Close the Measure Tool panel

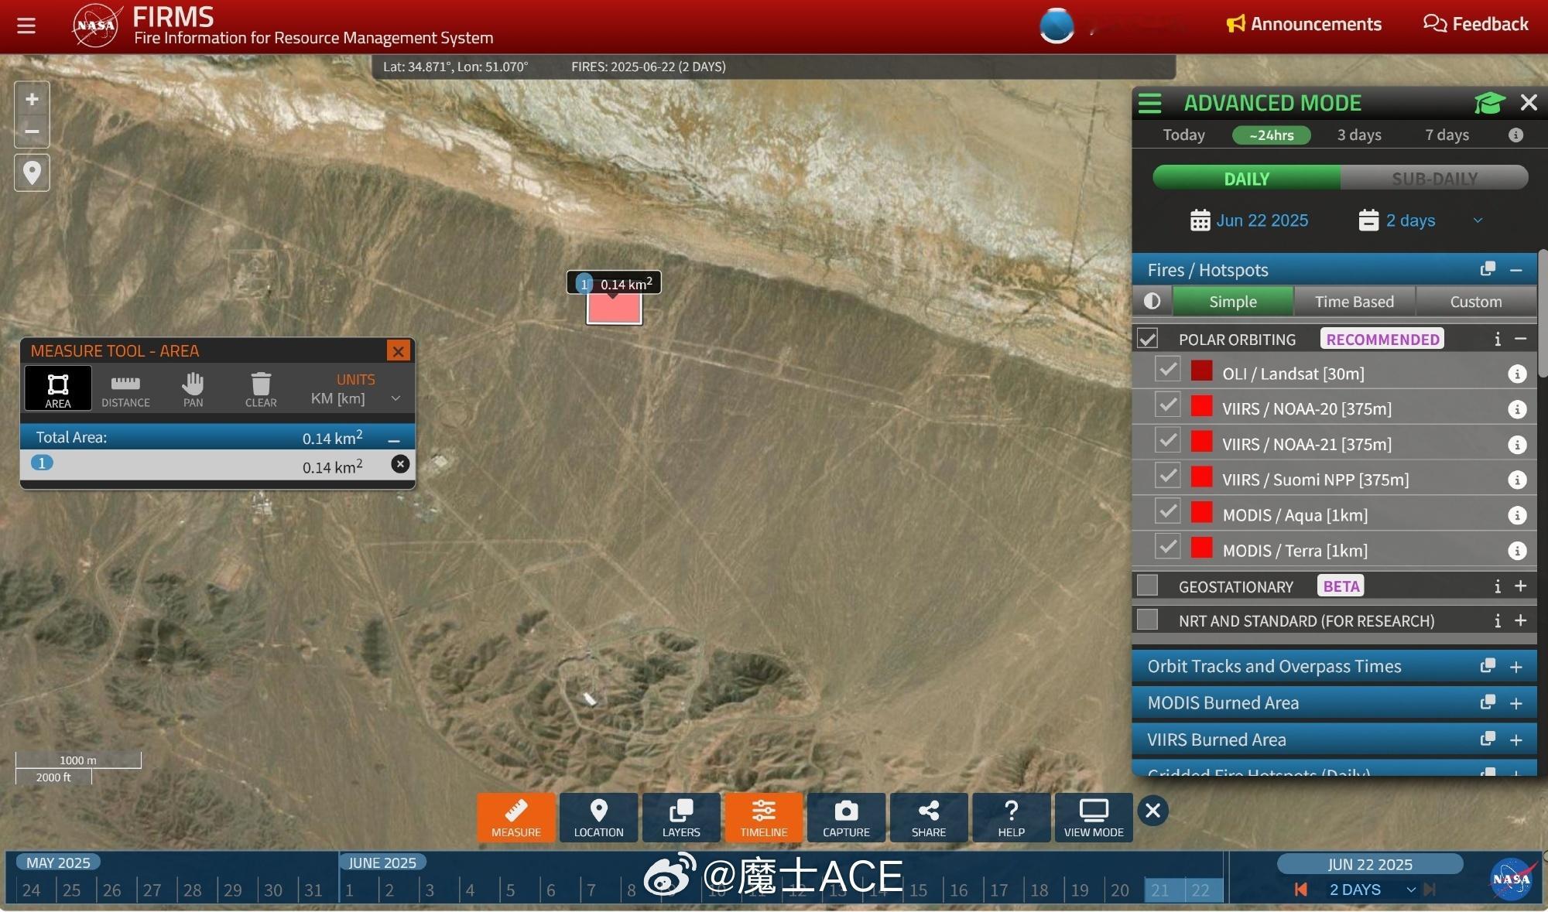click(x=398, y=350)
